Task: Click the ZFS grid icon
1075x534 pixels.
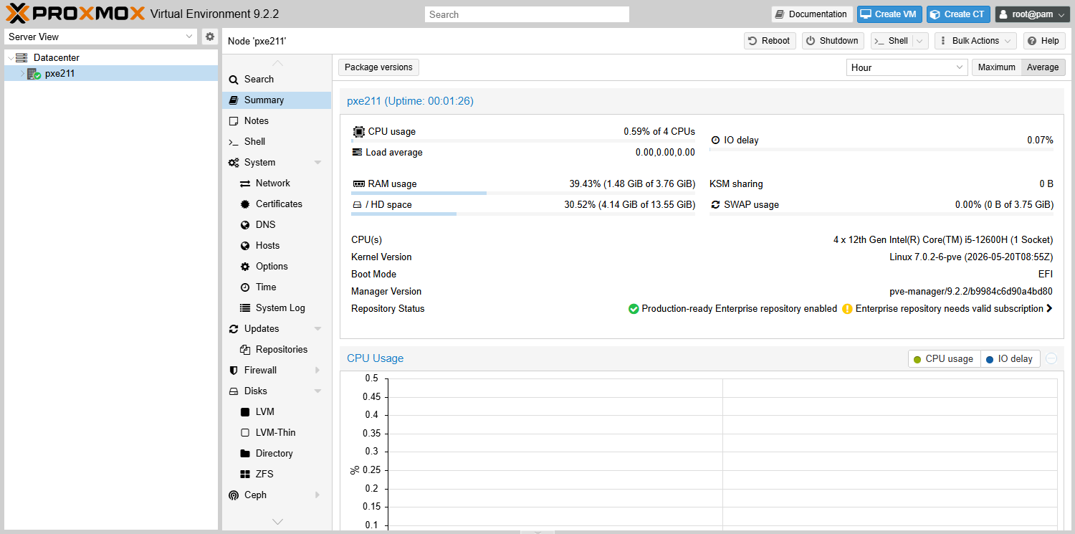Action: pyautogui.click(x=245, y=475)
